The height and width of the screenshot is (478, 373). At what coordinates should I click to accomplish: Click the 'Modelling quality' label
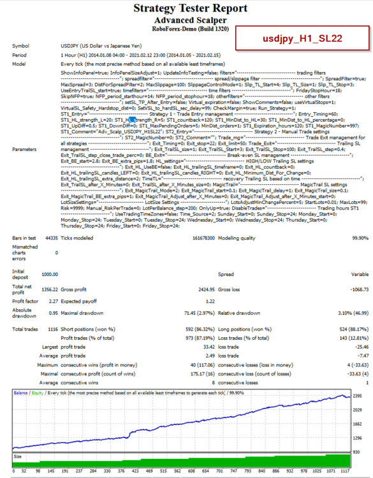[x=237, y=238]
